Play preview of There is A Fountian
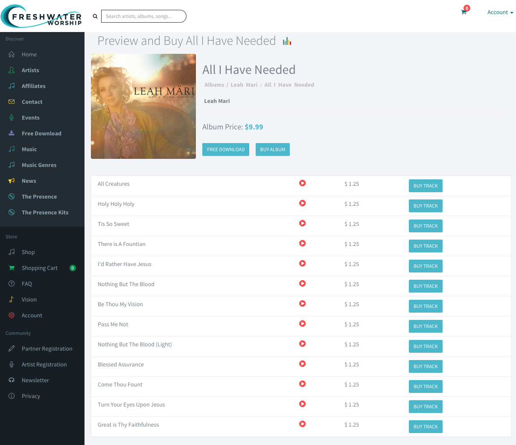This screenshot has height=445, width=516. (303, 243)
